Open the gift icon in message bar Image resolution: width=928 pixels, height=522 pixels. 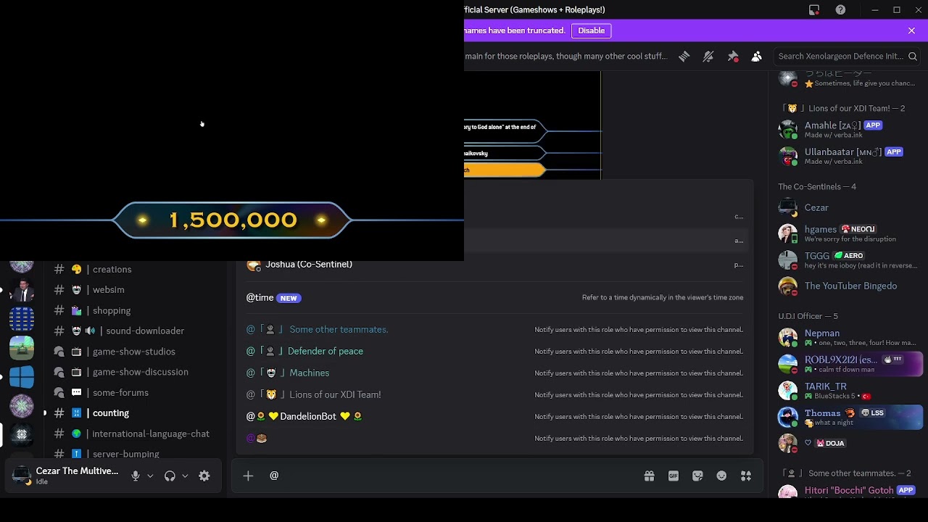tap(650, 476)
